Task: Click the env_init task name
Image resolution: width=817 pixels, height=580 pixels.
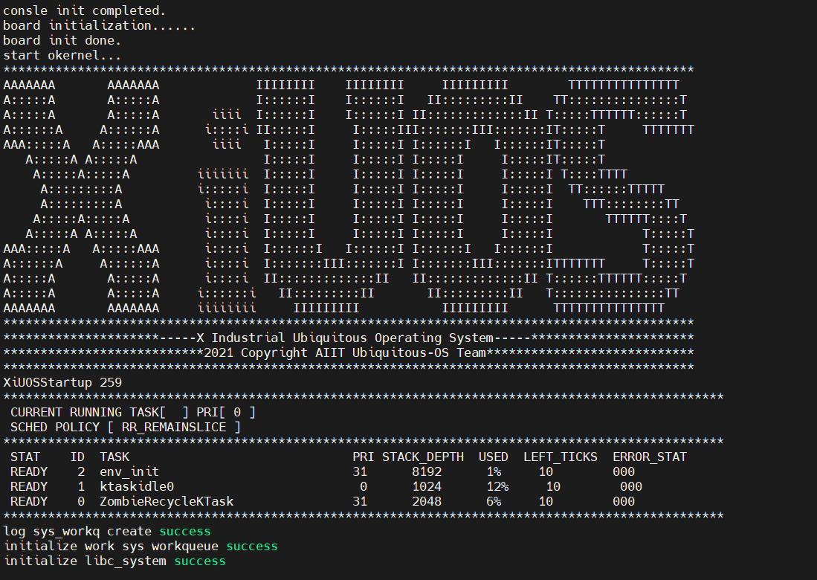Action: (129, 472)
